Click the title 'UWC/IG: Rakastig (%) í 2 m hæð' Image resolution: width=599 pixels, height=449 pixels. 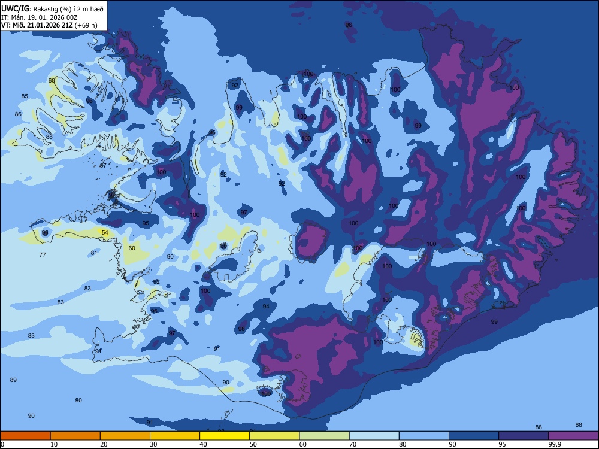tap(52, 9)
